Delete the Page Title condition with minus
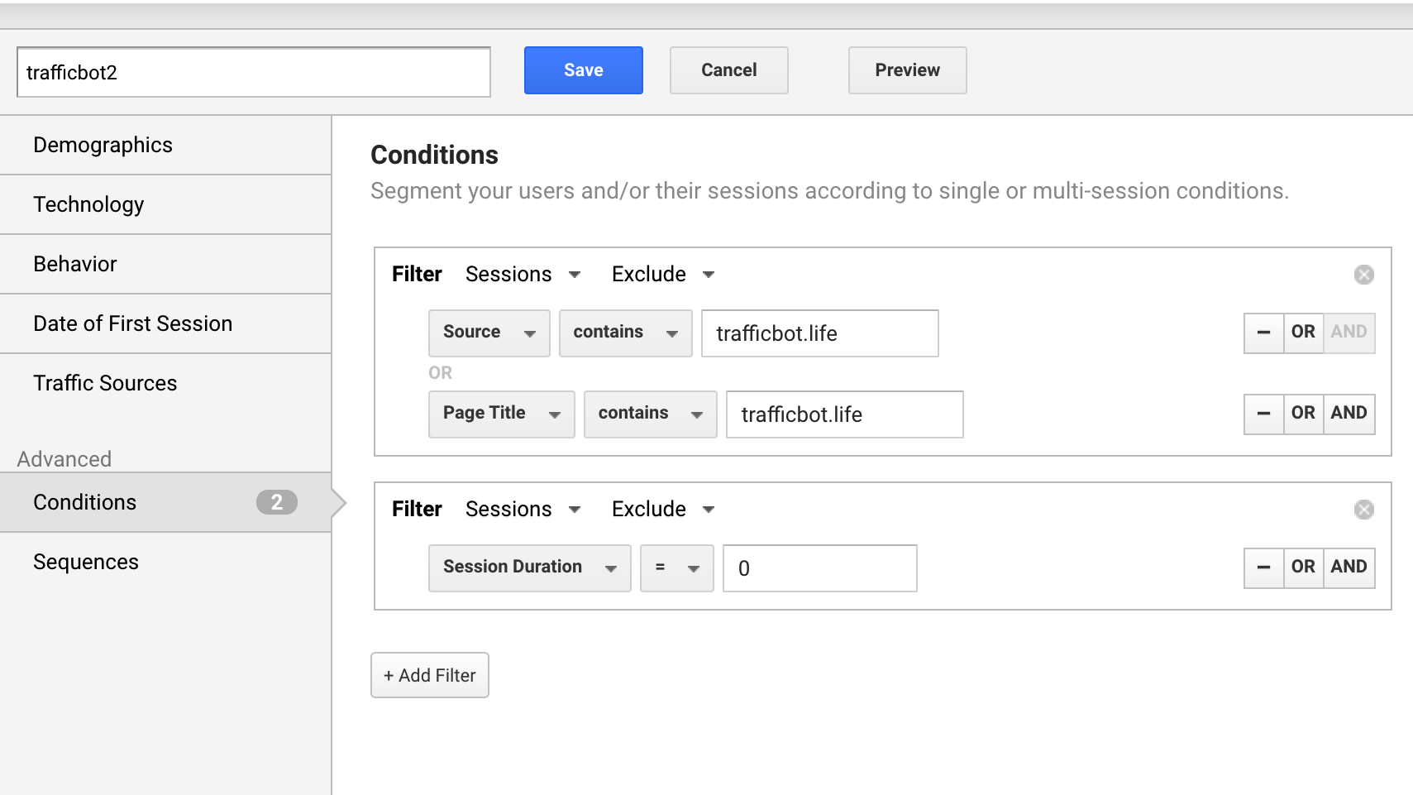Viewport: 1413px width, 795px height. 1263,414
